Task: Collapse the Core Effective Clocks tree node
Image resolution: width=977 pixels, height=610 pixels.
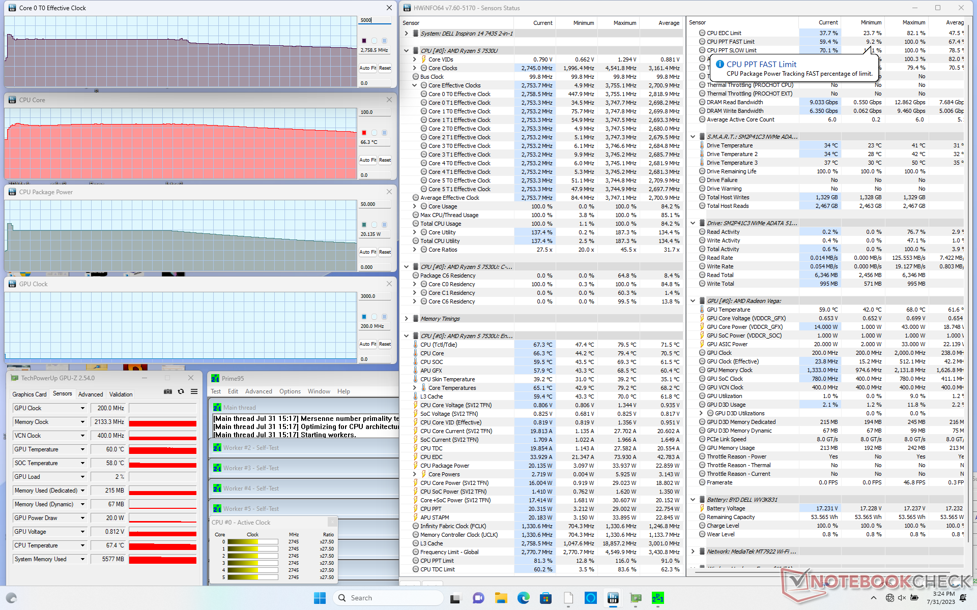Action: [414, 85]
